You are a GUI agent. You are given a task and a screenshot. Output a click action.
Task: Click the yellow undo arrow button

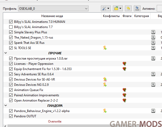pyautogui.click(x=128, y=8)
